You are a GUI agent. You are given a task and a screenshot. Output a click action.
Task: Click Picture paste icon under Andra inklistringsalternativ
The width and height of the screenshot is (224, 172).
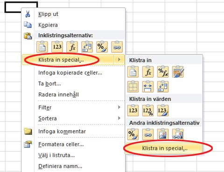pyautogui.click(x=163, y=134)
